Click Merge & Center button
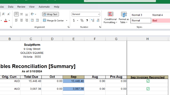This screenshot has height=95, width=170. tap(53, 21)
